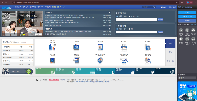
Task: Open the 관련사이트 전체보기 dropdown
Action: tap(187, 78)
